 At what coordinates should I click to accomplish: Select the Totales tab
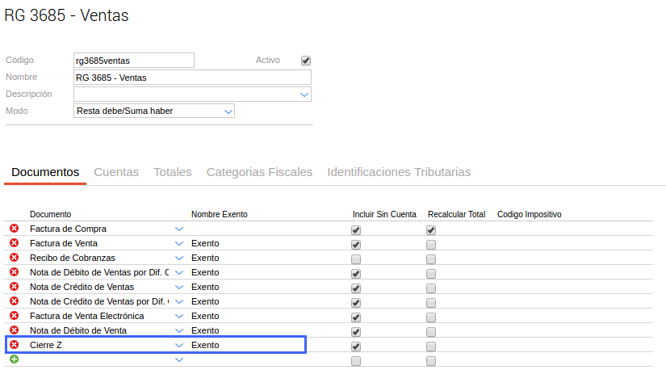pos(173,172)
